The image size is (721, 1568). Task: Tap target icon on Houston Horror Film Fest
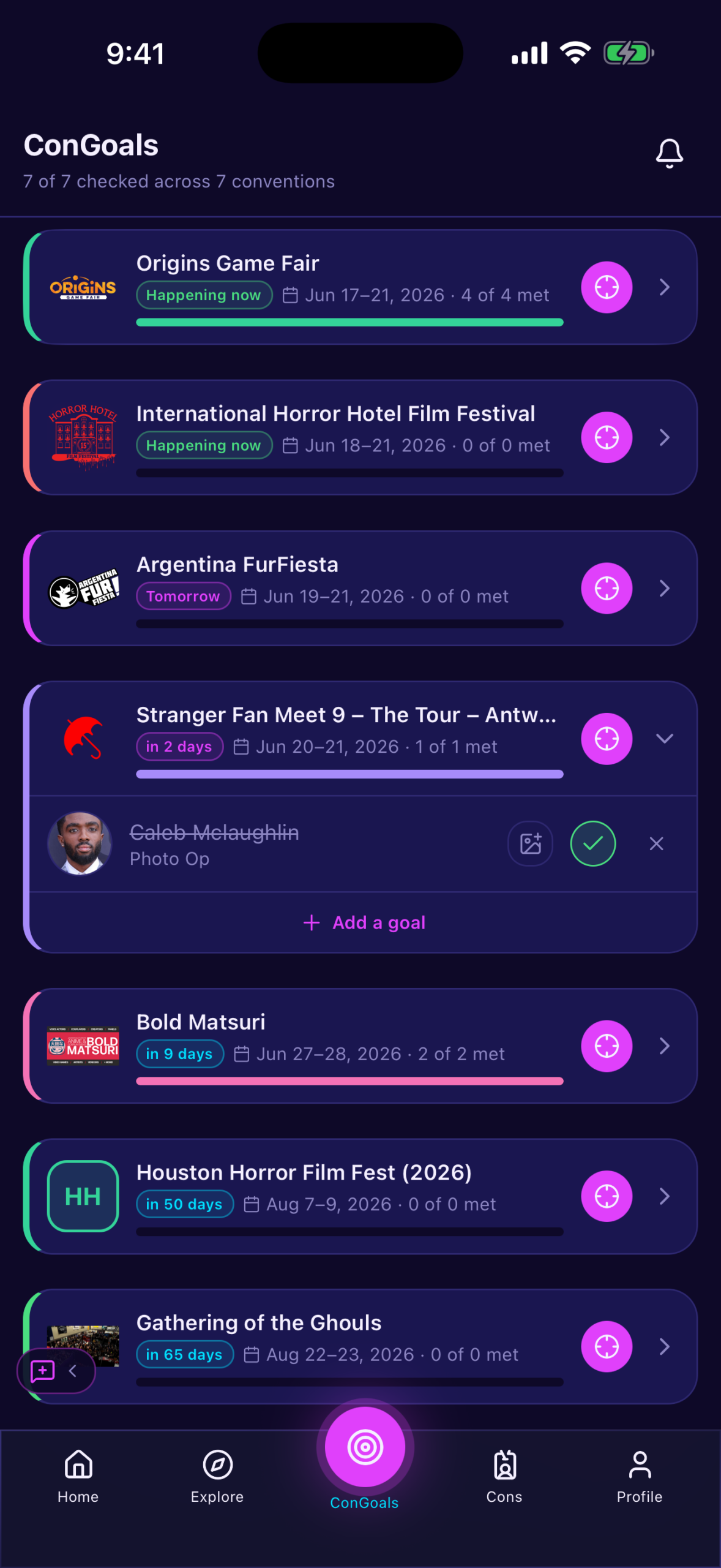click(x=607, y=1196)
